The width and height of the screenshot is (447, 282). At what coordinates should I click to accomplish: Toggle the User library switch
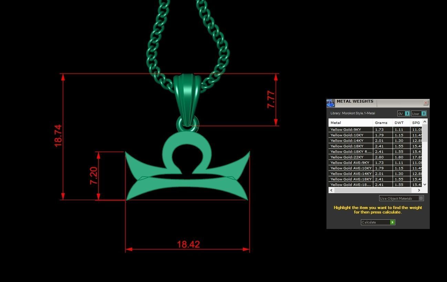[419, 113]
